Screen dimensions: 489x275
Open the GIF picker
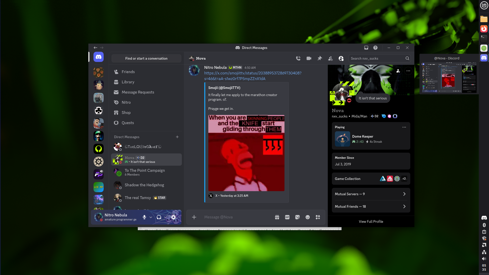tap(287, 217)
